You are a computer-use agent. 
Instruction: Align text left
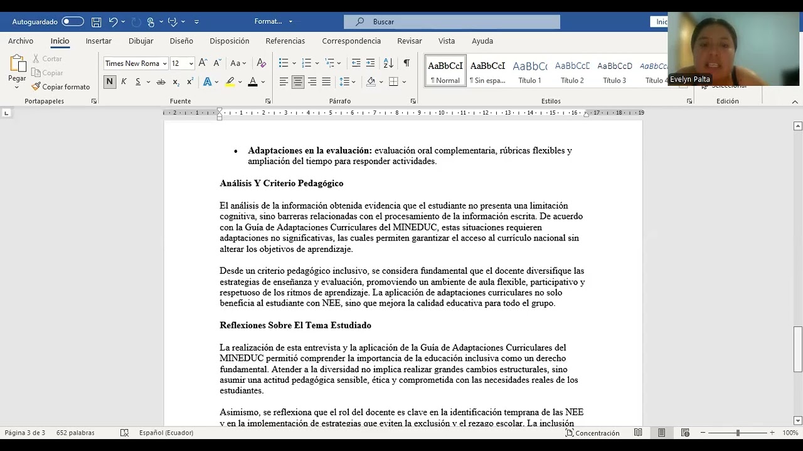(x=284, y=82)
